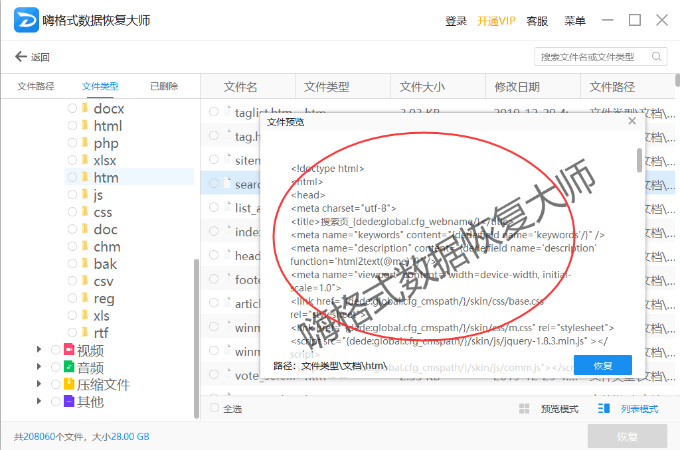Viewport: 680px width, 450px height.
Task: Click the file icon in the highlighted search row
Action: tap(227, 183)
